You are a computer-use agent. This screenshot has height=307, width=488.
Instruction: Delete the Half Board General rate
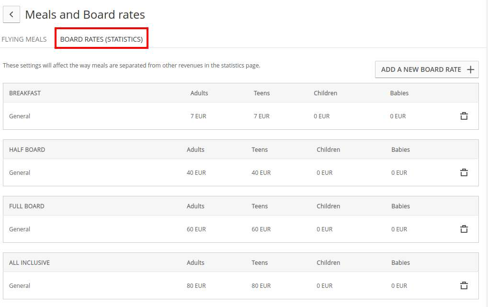pos(464,172)
